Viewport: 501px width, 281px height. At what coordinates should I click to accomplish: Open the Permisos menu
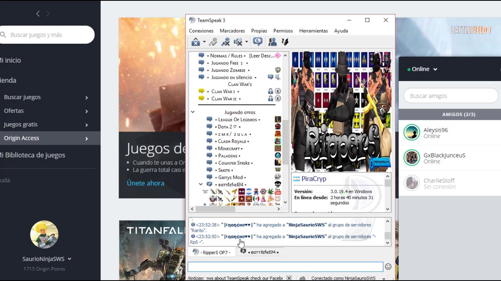[283, 31]
